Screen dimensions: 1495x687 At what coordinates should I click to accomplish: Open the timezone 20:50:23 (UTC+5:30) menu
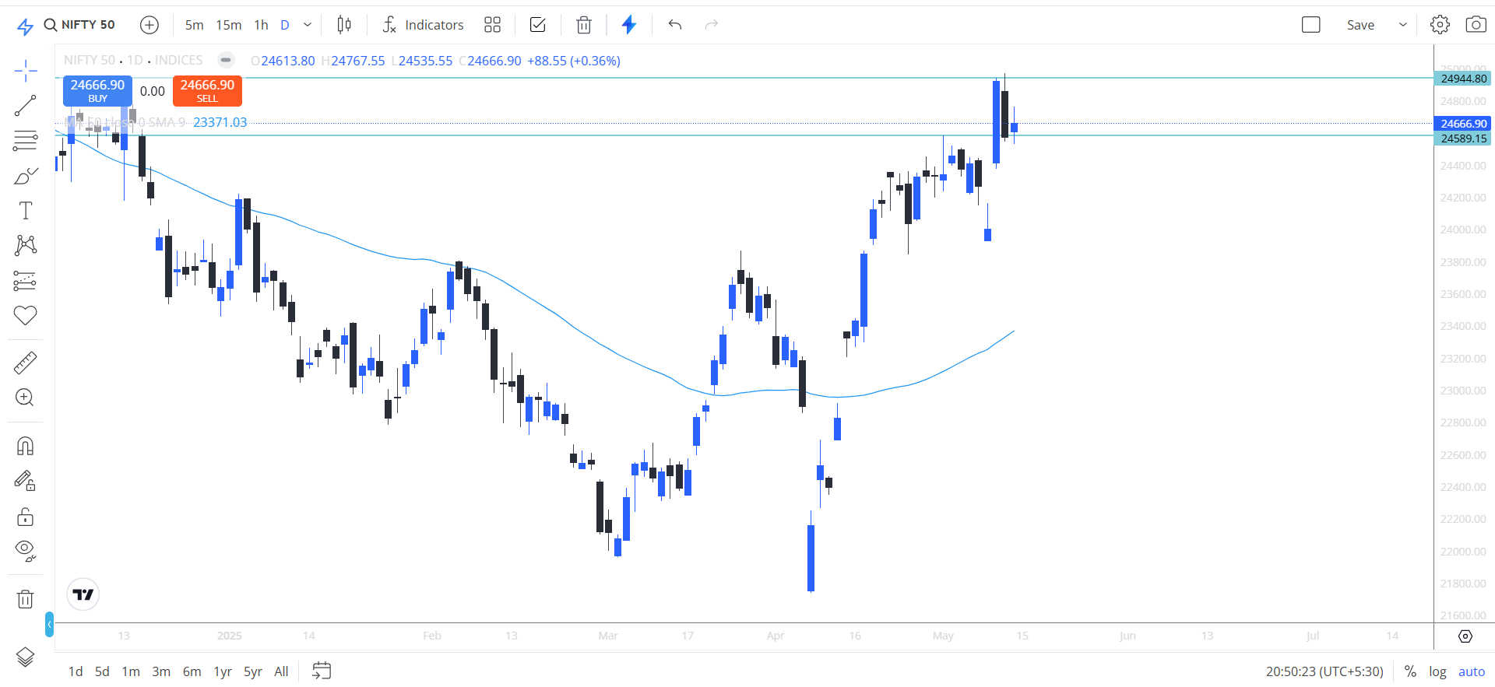(x=1324, y=671)
